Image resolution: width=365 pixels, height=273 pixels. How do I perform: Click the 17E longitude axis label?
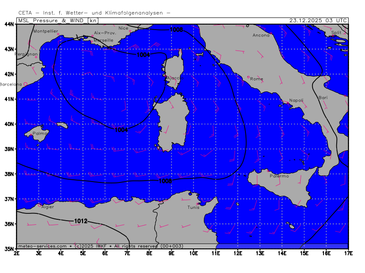coord(348,252)
